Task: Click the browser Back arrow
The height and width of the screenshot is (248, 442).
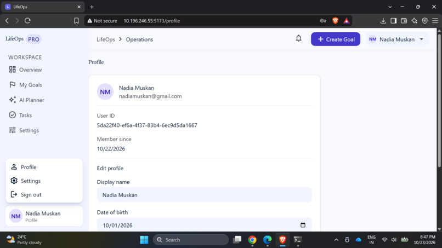Action: pos(7,21)
